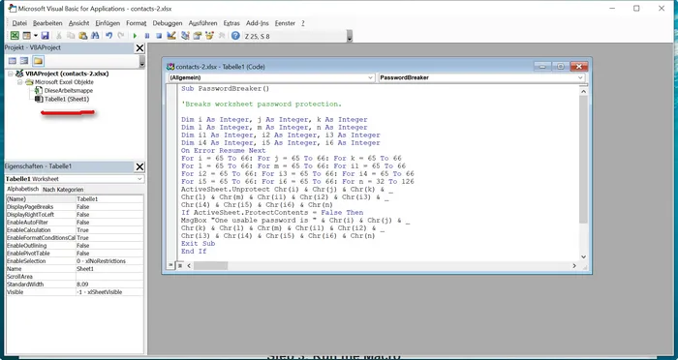
Task: Click the empty ScrollArea property value field
Action: 109,277
